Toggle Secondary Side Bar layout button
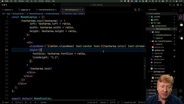This screenshot has height=104, width=184. (177, 5)
